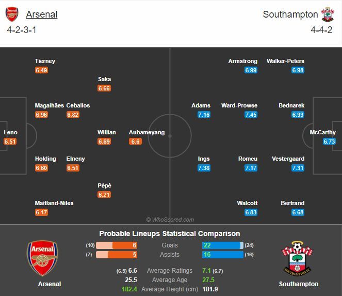Select Vestergaard in Southampton defence
The width and height of the screenshot is (342, 296).
pyautogui.click(x=288, y=159)
